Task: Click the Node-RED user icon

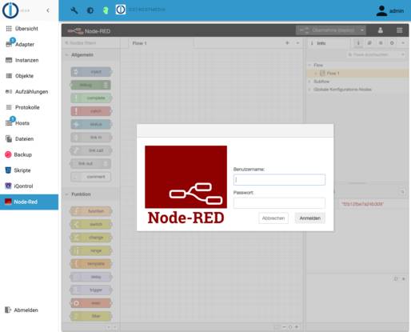Action: click(x=381, y=30)
